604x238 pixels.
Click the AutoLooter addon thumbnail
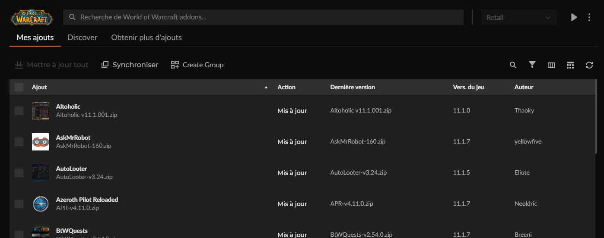tap(41, 173)
